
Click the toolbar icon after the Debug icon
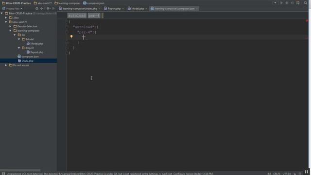pyautogui.click(x=293, y=3)
